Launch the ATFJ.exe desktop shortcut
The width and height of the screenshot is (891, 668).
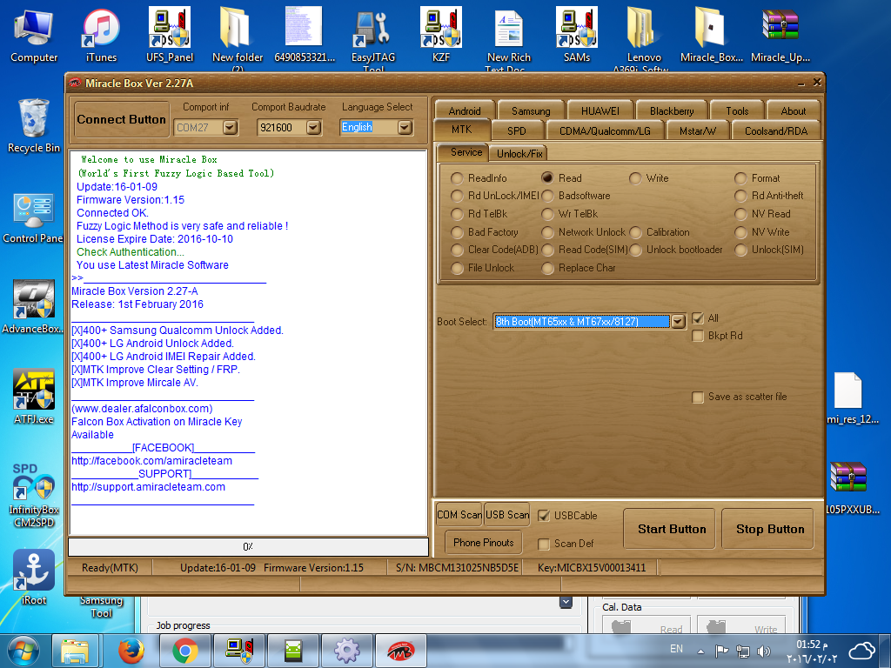pyautogui.click(x=34, y=397)
